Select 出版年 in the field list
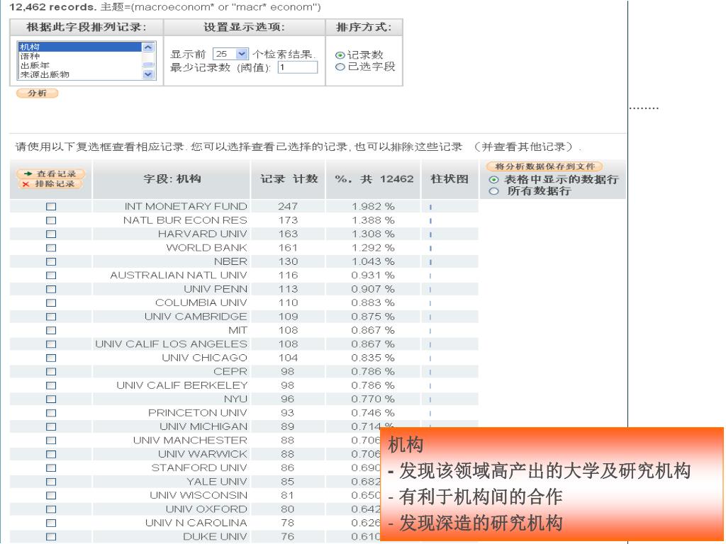The height and width of the screenshot is (544, 726). tap(80, 65)
